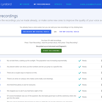Click checkmark for "My cat laid there"
102x102 pixels.
click(80, 61)
